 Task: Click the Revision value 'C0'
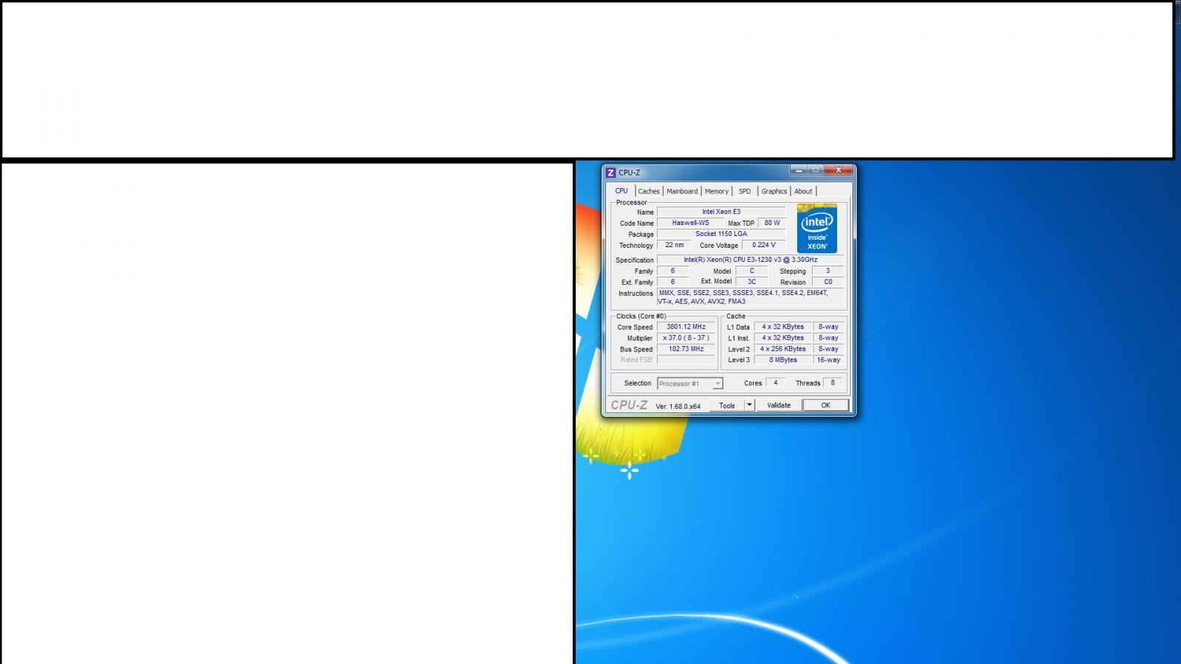[x=827, y=282]
